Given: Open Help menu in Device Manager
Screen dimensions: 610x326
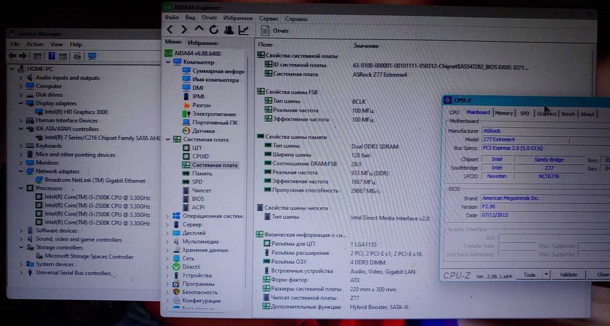Looking at the screenshot, I should [76, 44].
